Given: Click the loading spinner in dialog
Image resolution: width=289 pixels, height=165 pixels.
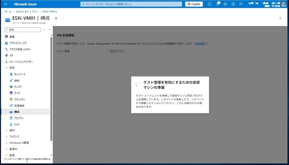Looking at the screenshot, I should 138,85.
